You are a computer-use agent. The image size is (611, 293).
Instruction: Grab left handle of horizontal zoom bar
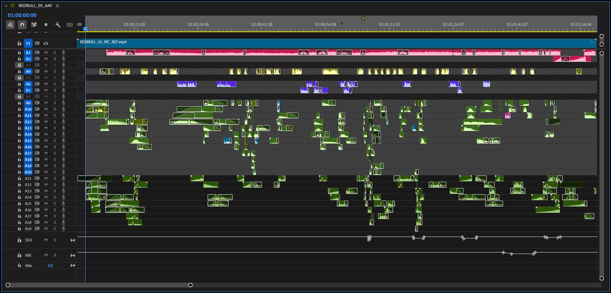[x=8, y=285]
